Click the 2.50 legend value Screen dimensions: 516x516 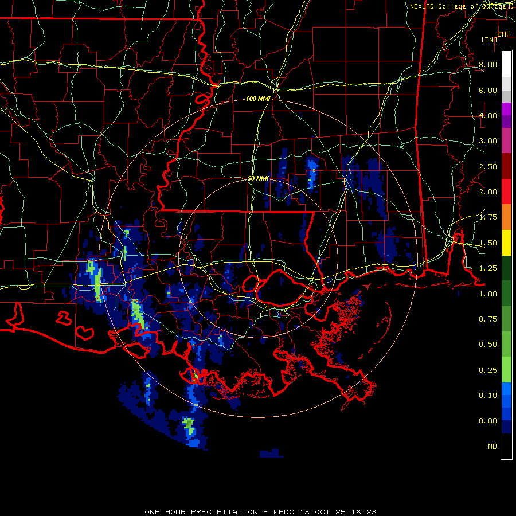coord(488,166)
